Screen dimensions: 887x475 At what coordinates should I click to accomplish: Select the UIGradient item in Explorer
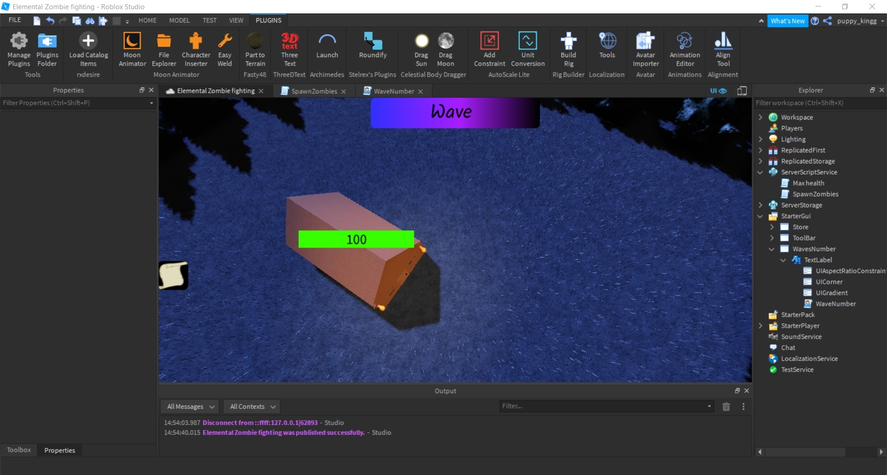coord(831,293)
